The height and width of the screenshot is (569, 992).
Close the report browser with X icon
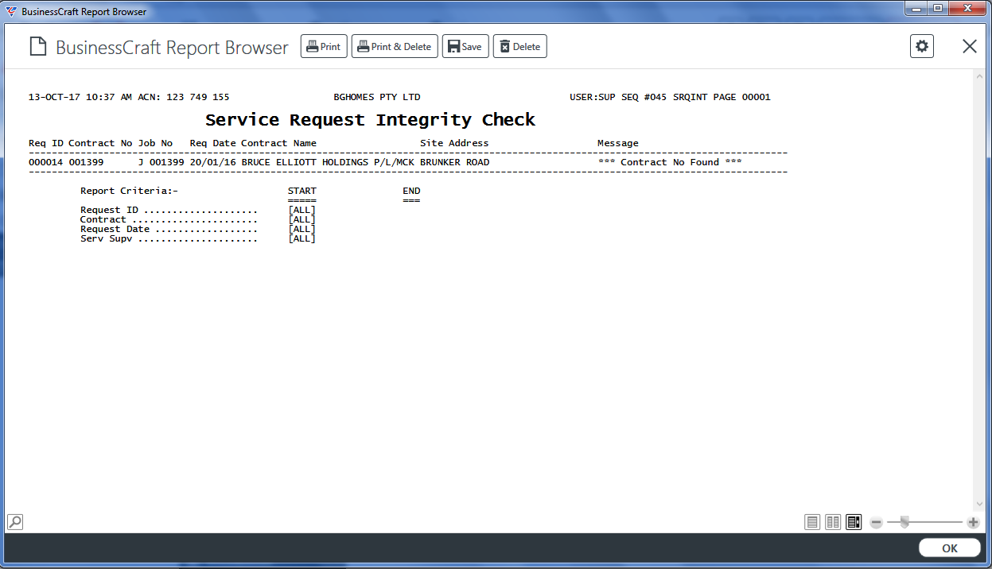(x=970, y=46)
